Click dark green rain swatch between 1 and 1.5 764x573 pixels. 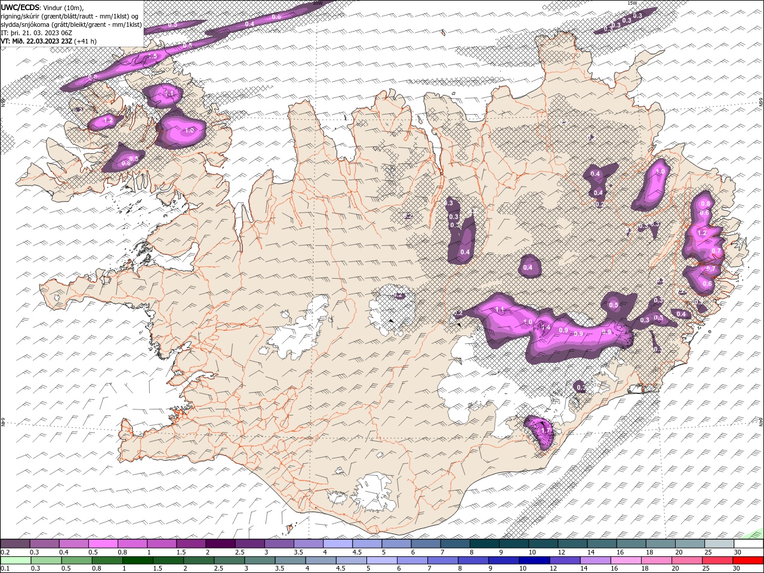(138, 560)
